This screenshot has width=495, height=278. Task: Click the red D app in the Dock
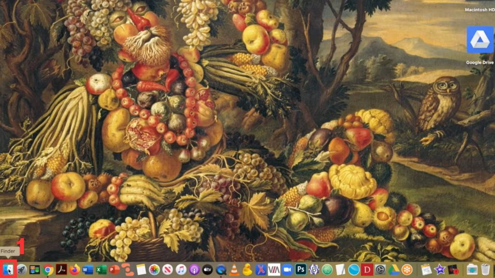pyautogui.click(x=367, y=270)
